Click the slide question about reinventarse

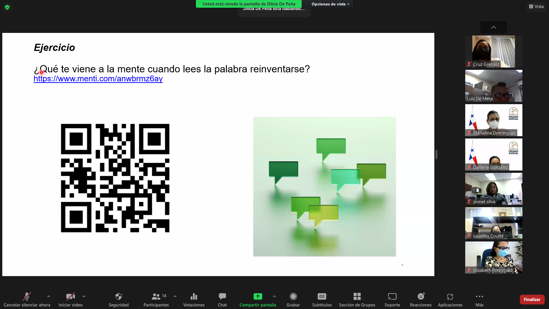pyautogui.click(x=172, y=69)
